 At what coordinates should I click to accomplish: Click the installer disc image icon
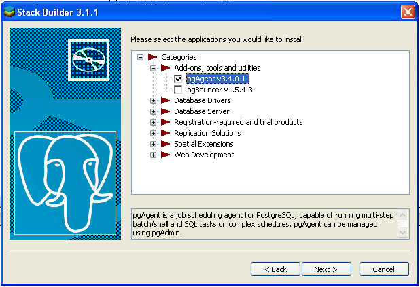tap(88, 60)
